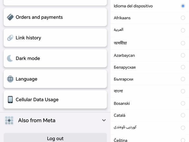The height and width of the screenshot is (142, 189).
Task: Select the Български radio button
Action: pyautogui.click(x=183, y=79)
